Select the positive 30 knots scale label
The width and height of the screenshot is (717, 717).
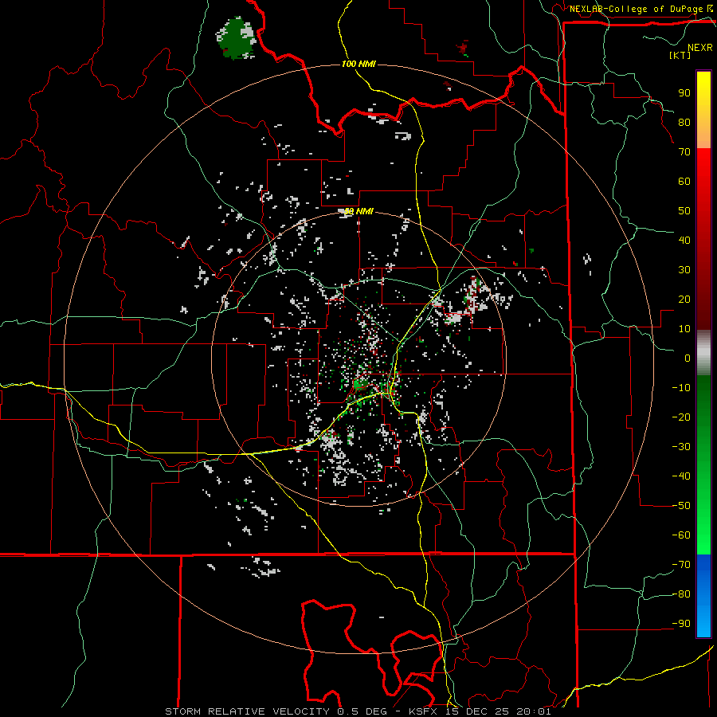(684, 270)
